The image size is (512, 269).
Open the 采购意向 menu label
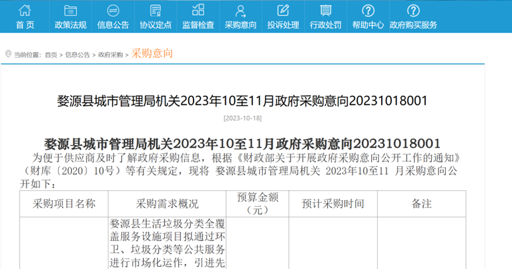click(x=241, y=25)
